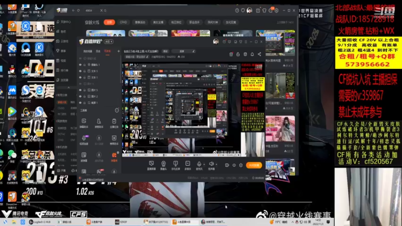This screenshot has height=226, width=402.
Task: Select the CFHD category tab
Action: pyautogui.click(x=123, y=22)
